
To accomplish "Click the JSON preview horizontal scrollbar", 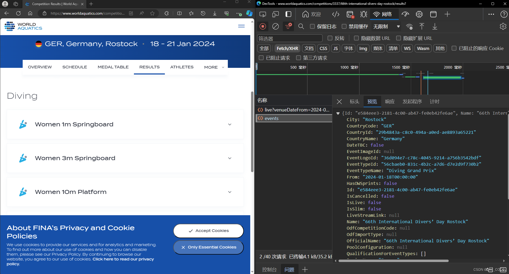I will [x=393, y=261].
